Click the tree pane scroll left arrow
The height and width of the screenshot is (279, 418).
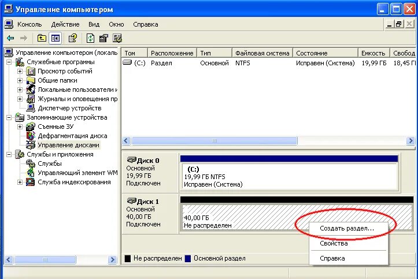pyautogui.click(x=9, y=259)
